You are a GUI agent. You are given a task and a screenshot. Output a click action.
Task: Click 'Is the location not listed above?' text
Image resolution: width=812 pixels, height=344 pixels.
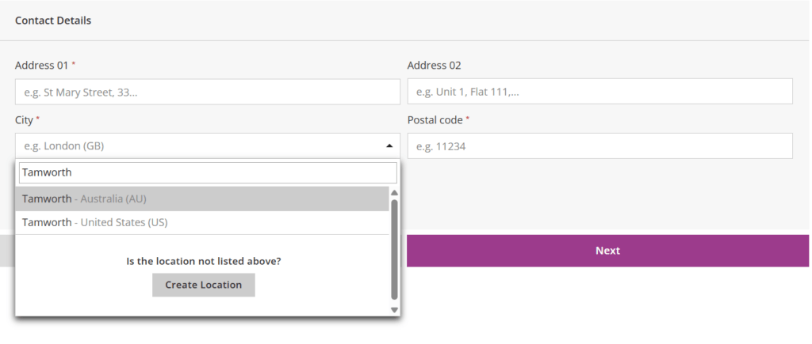(x=204, y=261)
